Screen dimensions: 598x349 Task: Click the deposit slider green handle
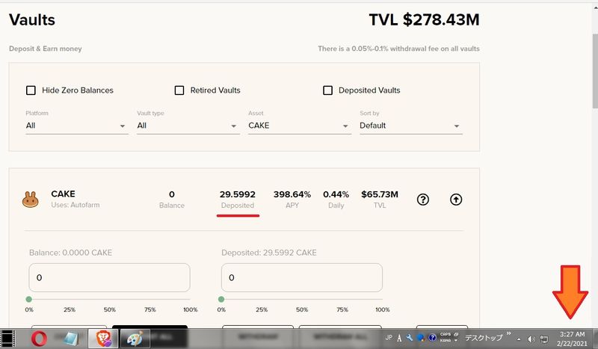(29, 300)
